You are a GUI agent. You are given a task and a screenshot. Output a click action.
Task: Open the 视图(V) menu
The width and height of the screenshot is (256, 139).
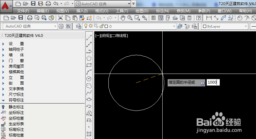tap(63, 11)
